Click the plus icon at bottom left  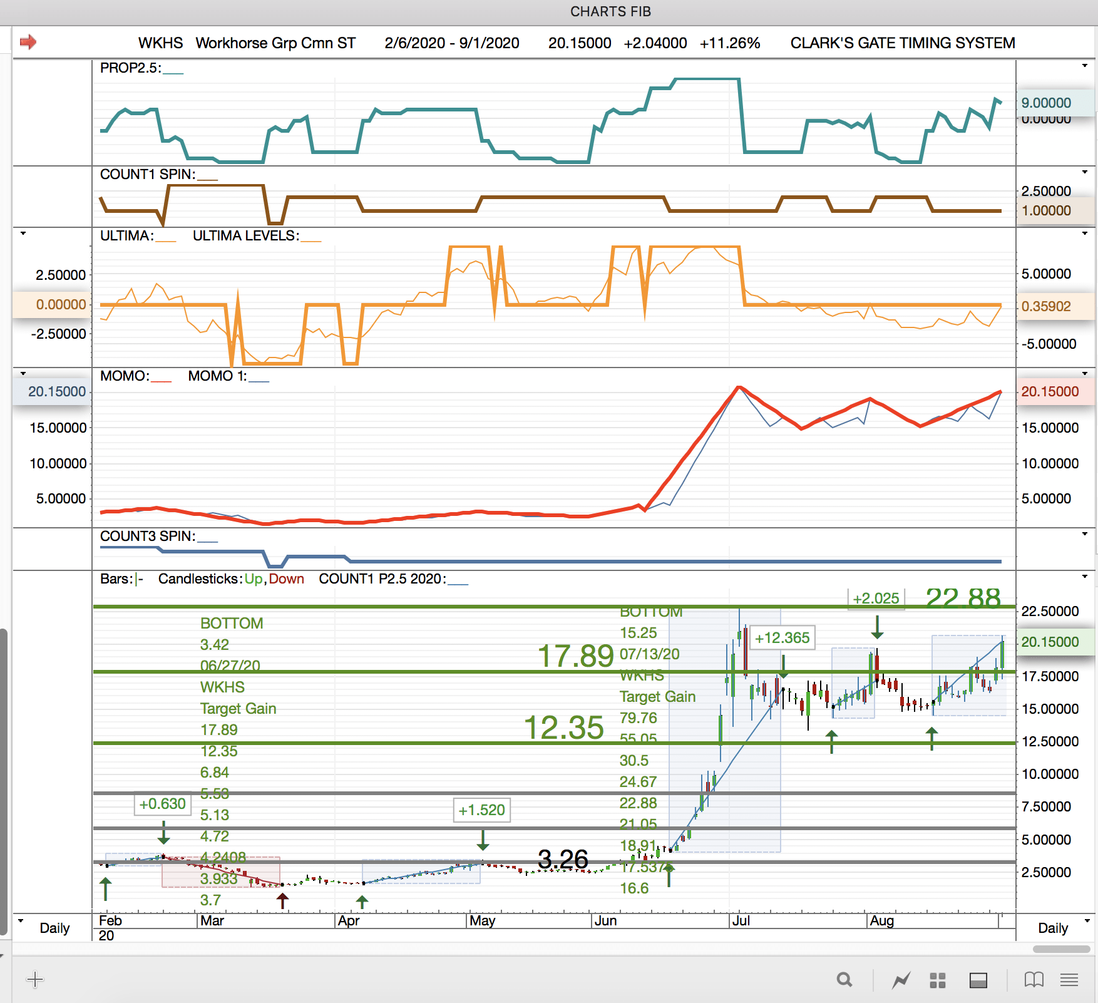(x=35, y=980)
